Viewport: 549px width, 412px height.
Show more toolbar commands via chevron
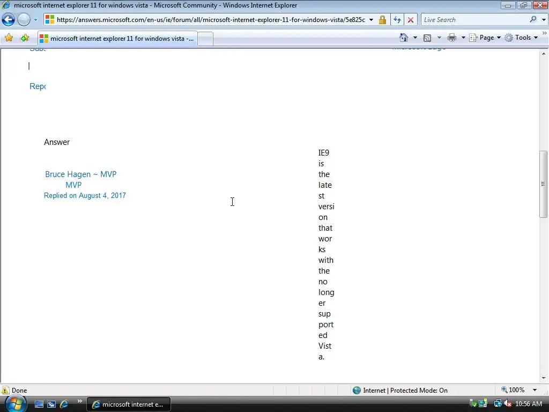(545, 33)
